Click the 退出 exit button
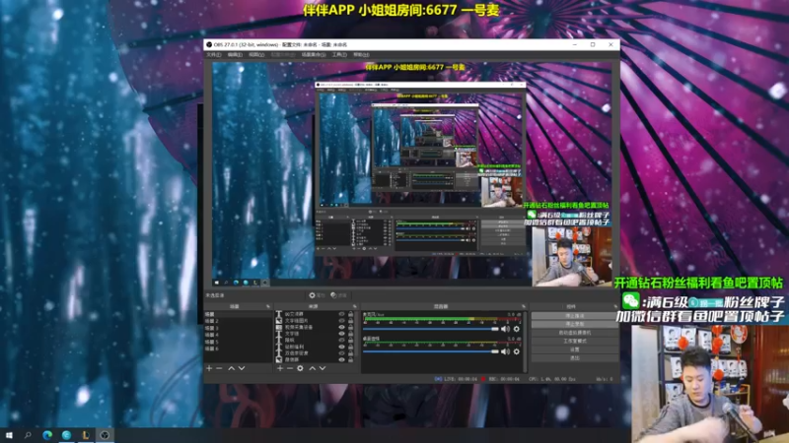Image resolution: width=789 pixels, height=443 pixels. click(x=575, y=358)
